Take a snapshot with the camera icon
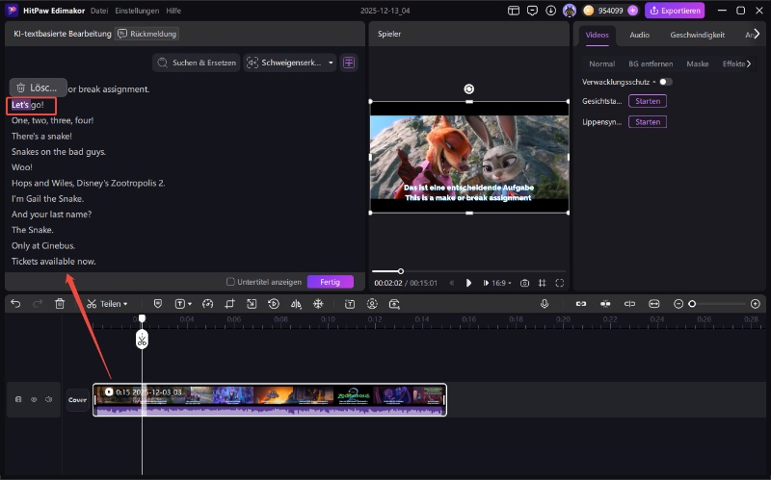 point(524,283)
